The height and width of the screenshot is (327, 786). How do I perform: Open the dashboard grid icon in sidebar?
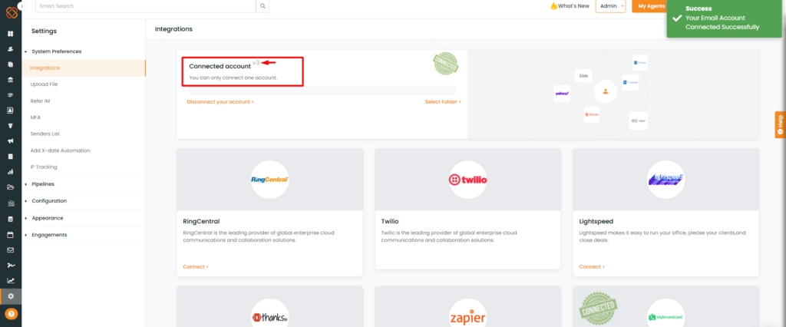11,34
